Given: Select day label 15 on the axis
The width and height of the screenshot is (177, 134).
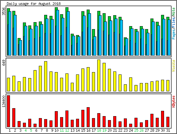Looking at the screenshot, I should (x=83, y=130).
